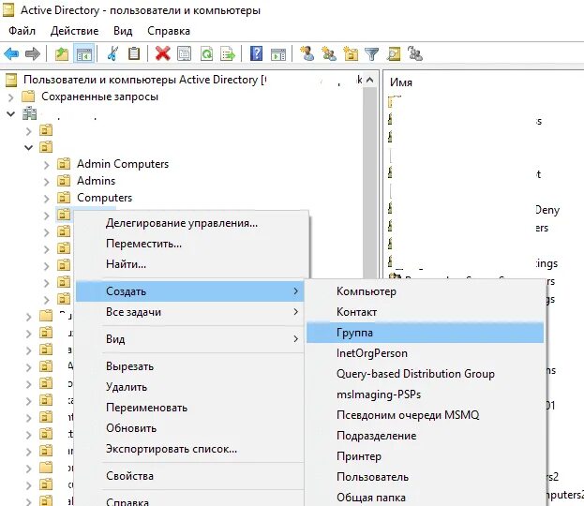Click the clipboard Paste toolbar icon
Image resolution: width=584 pixels, height=506 pixels.
point(134,54)
